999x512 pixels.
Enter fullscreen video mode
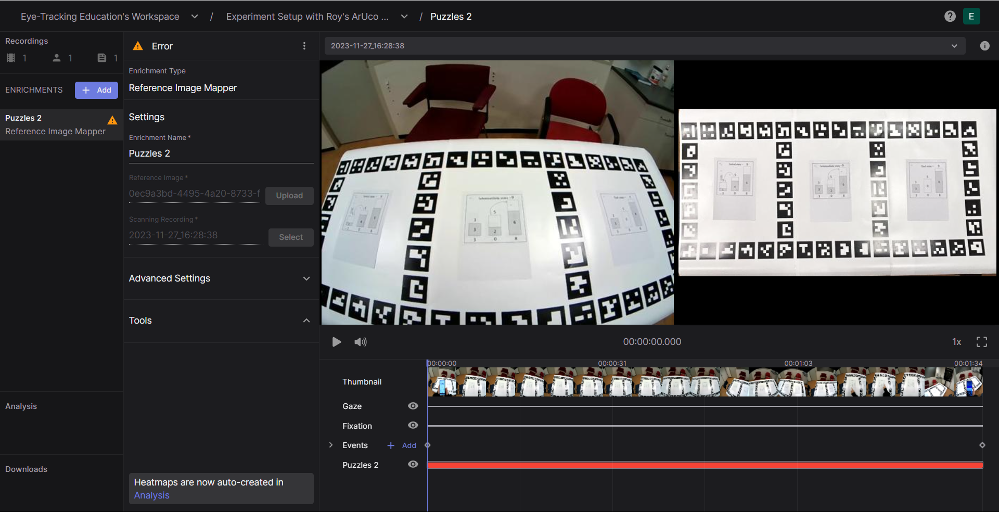click(x=981, y=342)
